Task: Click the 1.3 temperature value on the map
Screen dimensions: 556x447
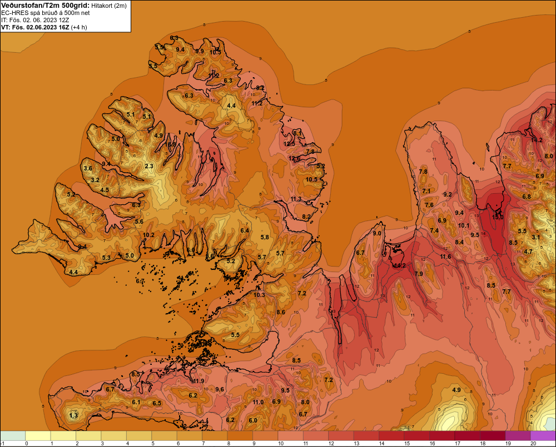Action: [73, 415]
